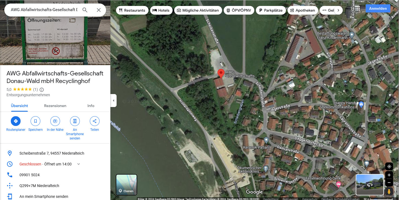Click the Teilen share icon
The width and height of the screenshot is (399, 200).
click(x=94, y=121)
